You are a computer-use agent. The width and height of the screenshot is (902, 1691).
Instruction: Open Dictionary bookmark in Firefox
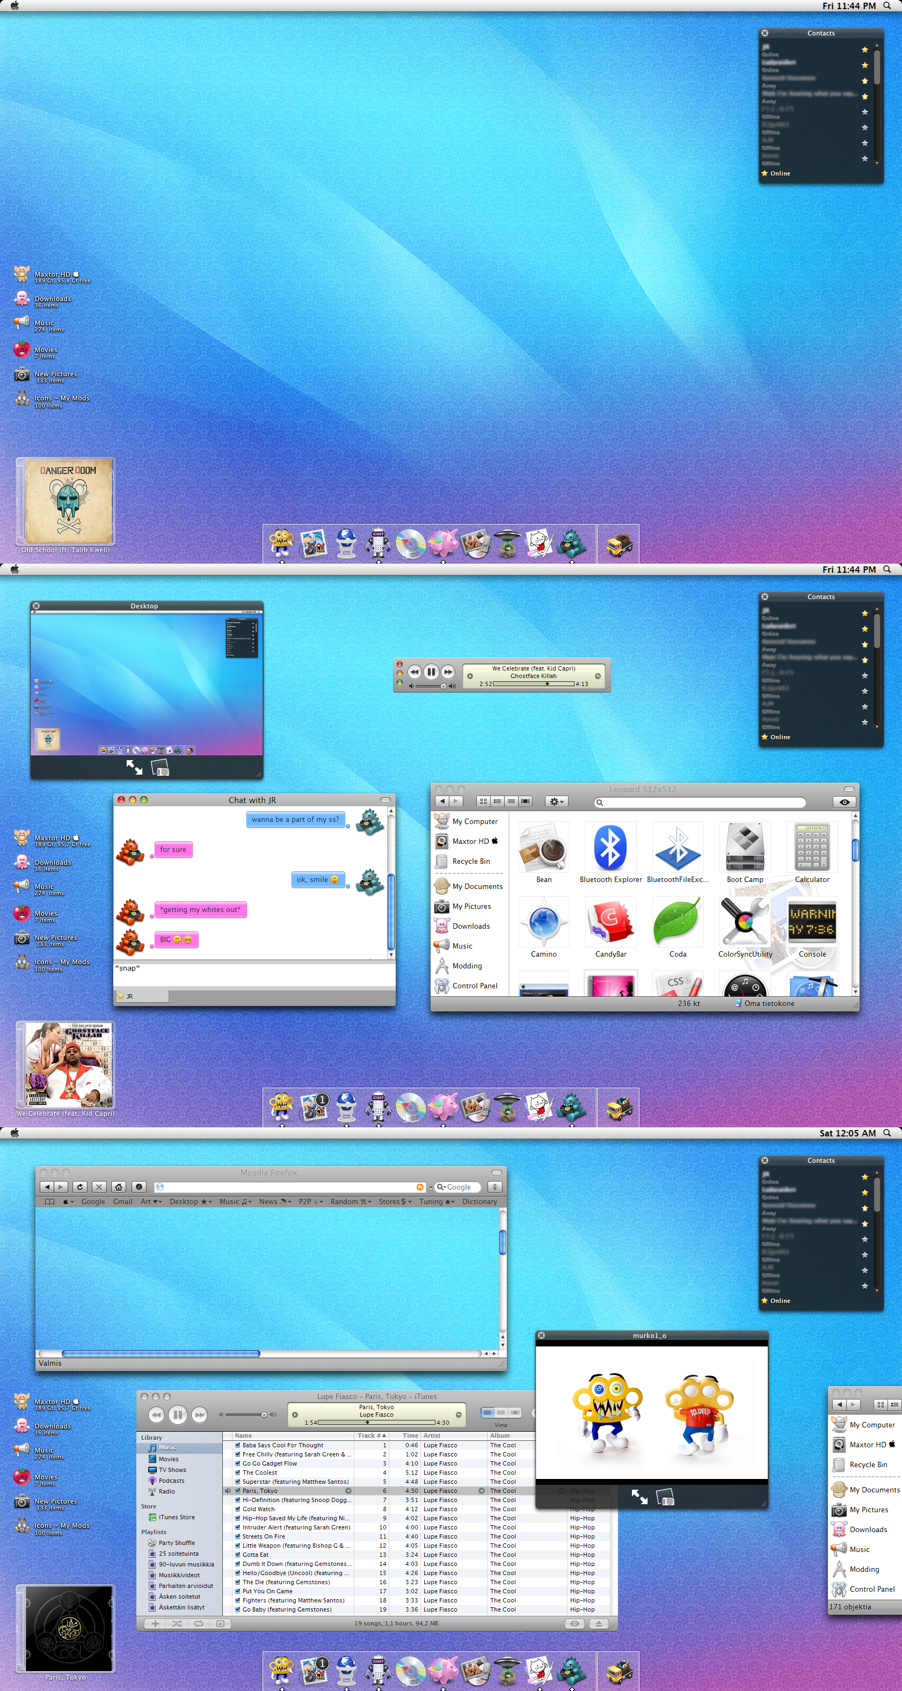(x=479, y=1202)
